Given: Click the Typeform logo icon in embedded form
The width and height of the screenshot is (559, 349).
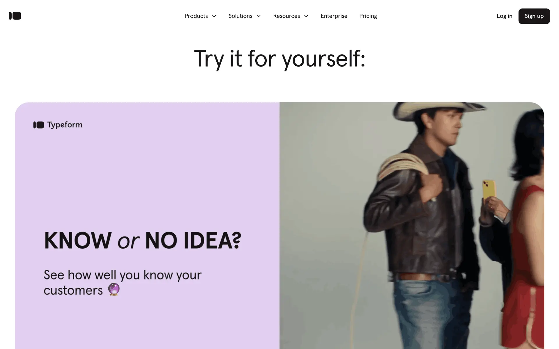Looking at the screenshot, I should 38,125.
